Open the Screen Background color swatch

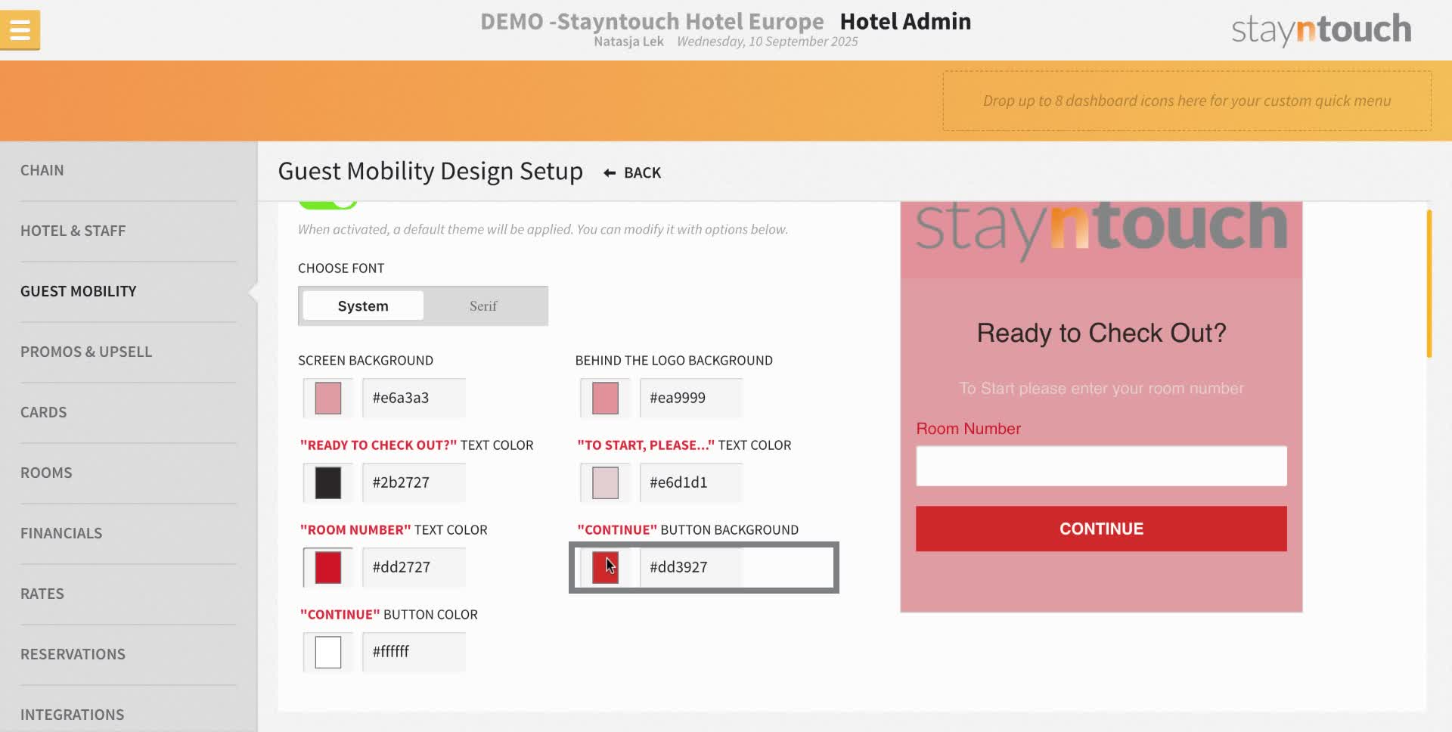pos(327,398)
